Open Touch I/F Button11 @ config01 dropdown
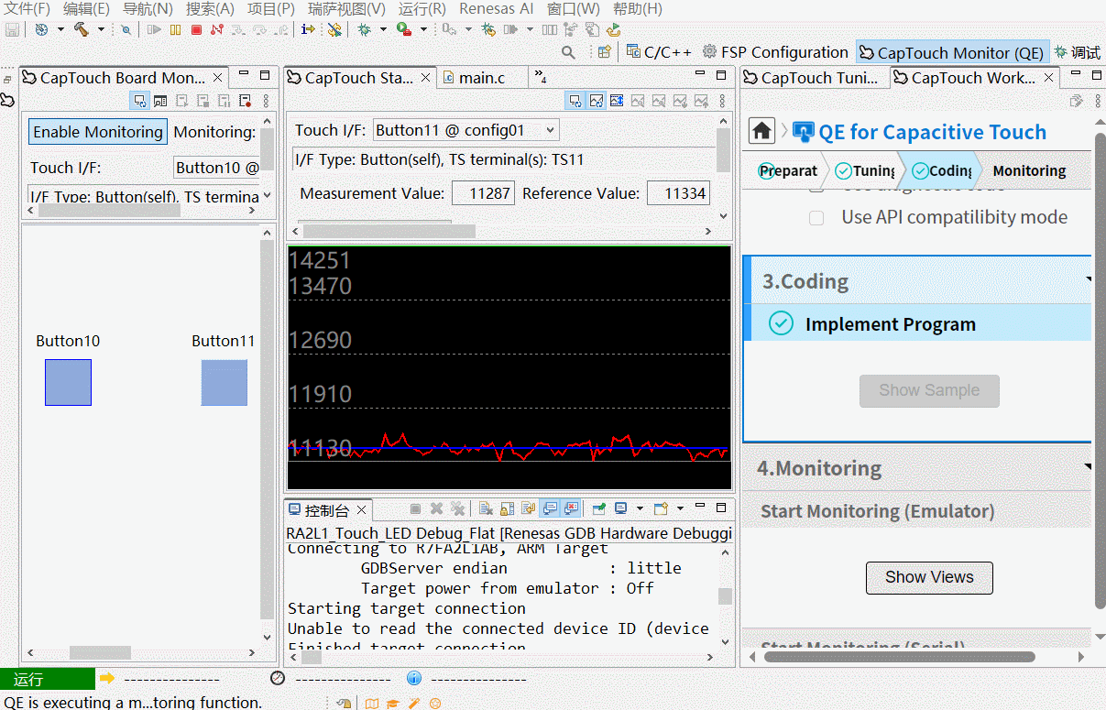The image size is (1106, 710). point(465,130)
